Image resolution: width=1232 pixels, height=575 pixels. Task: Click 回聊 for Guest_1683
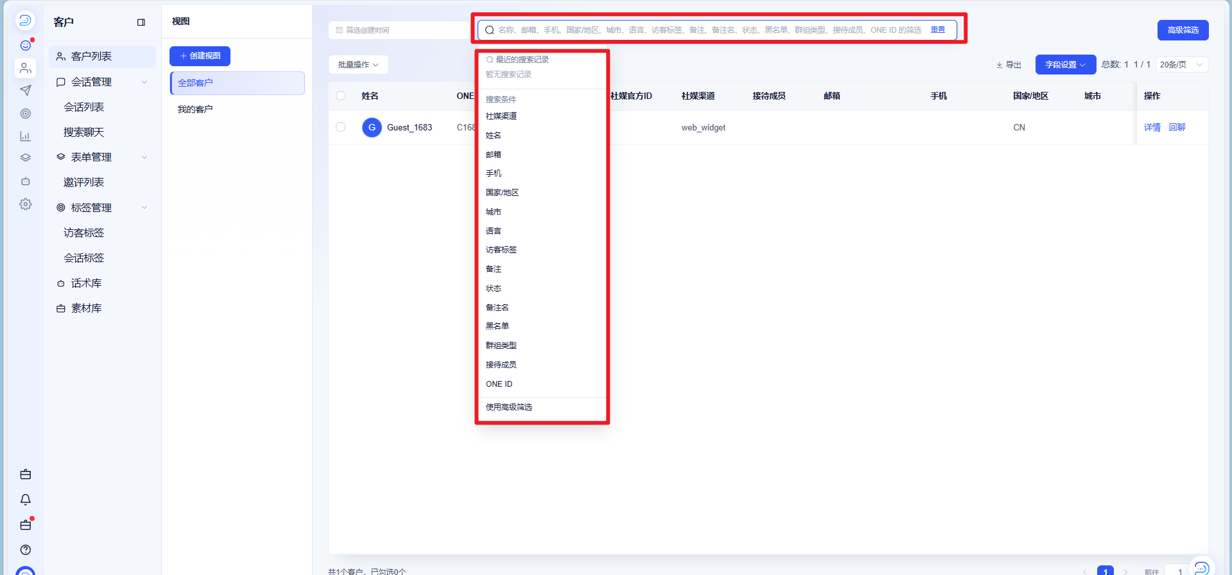[1177, 127]
